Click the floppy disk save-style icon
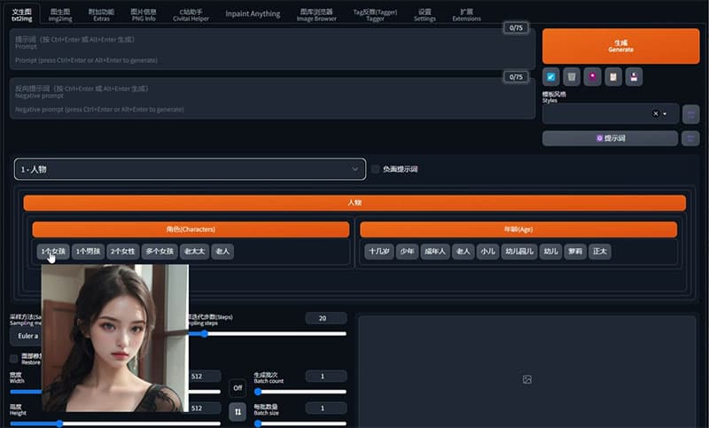Viewport: 709px width, 428px height. [x=634, y=77]
